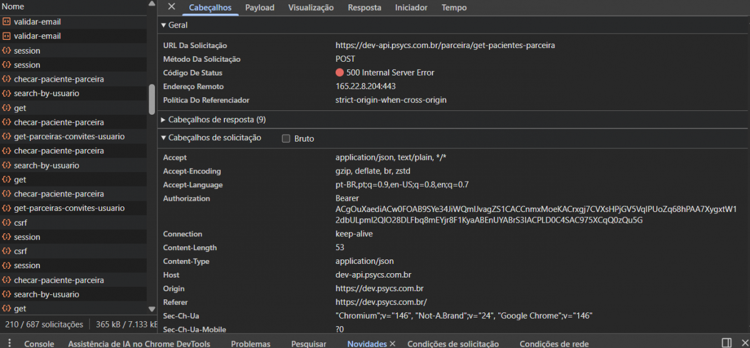Image resolution: width=750 pixels, height=348 pixels.
Task: Click the request list scroll-down arrow
Action: coord(151,309)
